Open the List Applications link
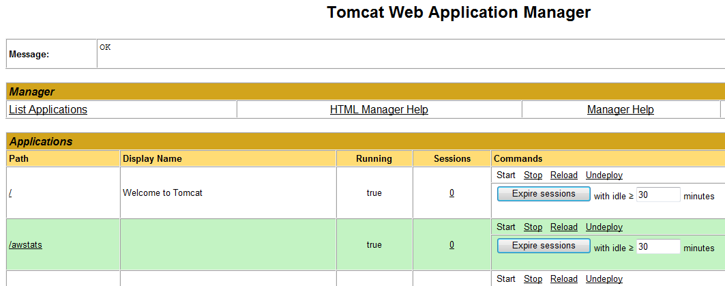725x286 pixels. (x=48, y=110)
